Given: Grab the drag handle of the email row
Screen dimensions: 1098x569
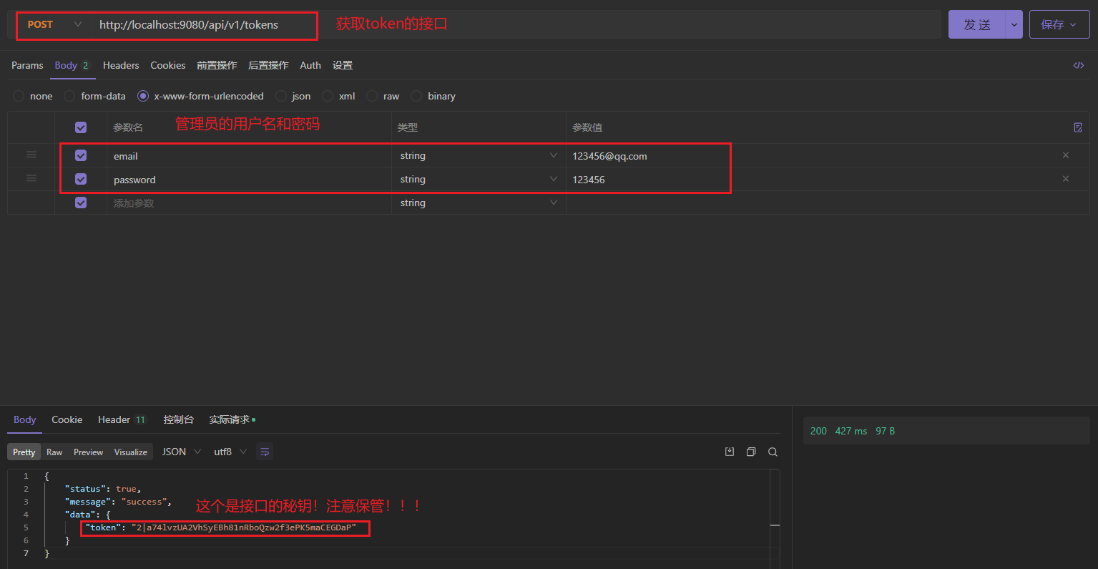Looking at the screenshot, I should click(31, 155).
